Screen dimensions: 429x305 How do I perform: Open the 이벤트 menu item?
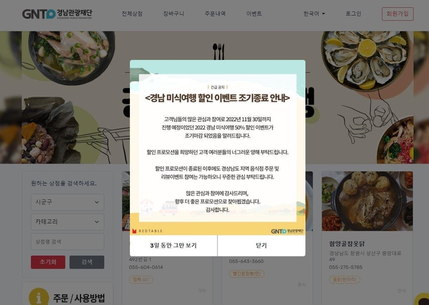(x=254, y=14)
